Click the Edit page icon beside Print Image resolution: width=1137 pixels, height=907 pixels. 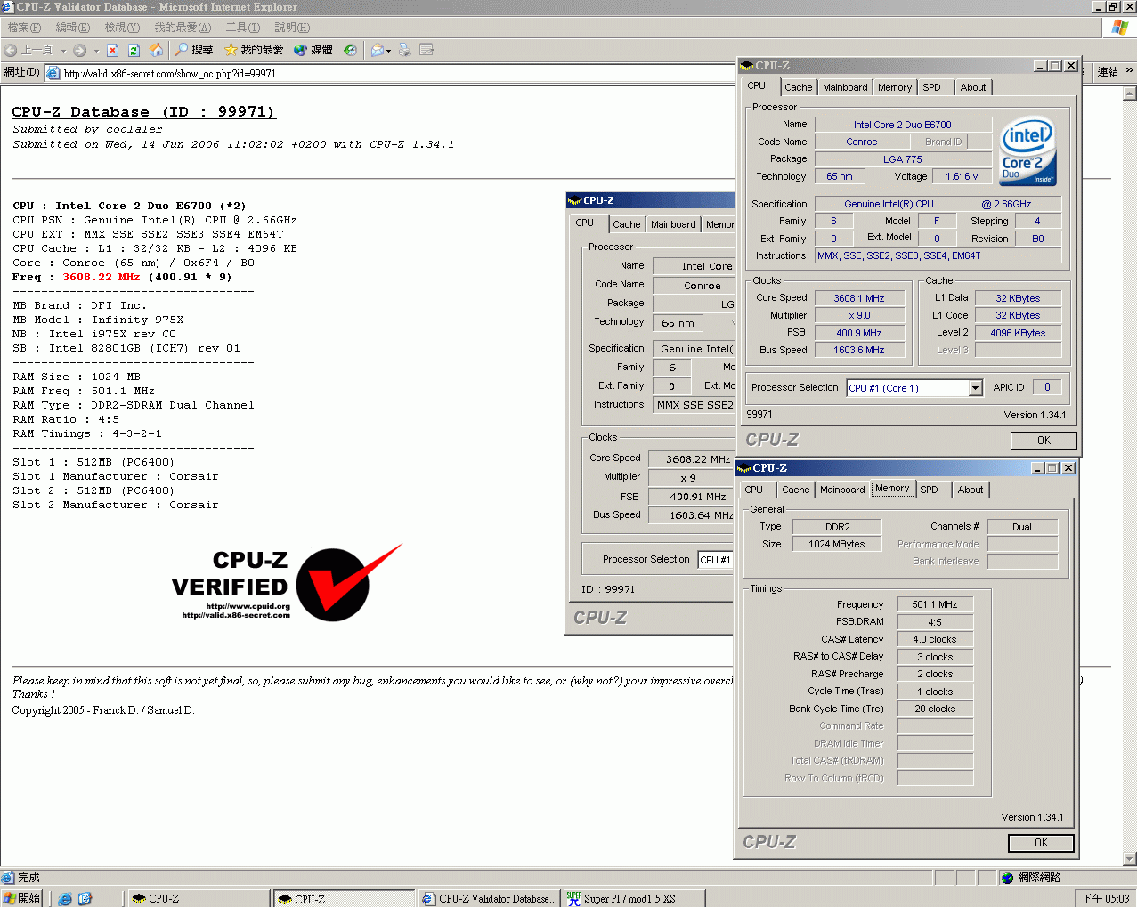[x=426, y=50]
